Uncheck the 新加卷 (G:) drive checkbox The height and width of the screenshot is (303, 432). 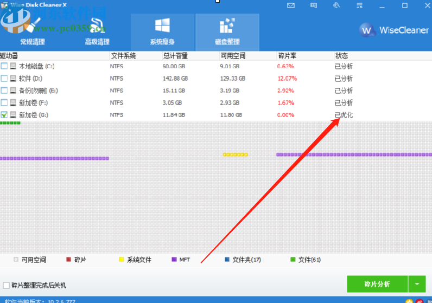pyautogui.click(x=4, y=115)
